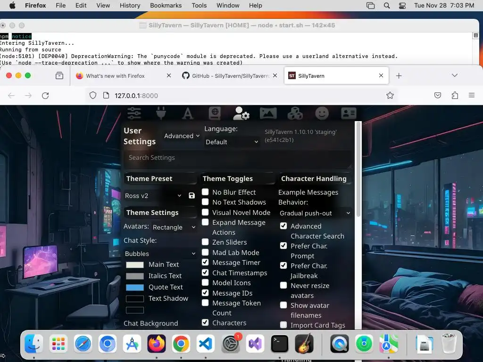
Task: Launch Finder from the Dock
Action: (33, 344)
